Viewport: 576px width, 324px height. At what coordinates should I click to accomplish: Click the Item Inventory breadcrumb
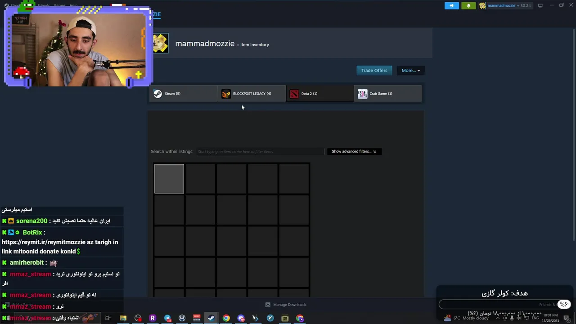[x=255, y=45]
